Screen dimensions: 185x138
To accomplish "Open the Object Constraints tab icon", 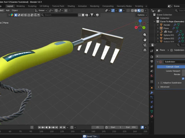I will click(x=152, y=107).
